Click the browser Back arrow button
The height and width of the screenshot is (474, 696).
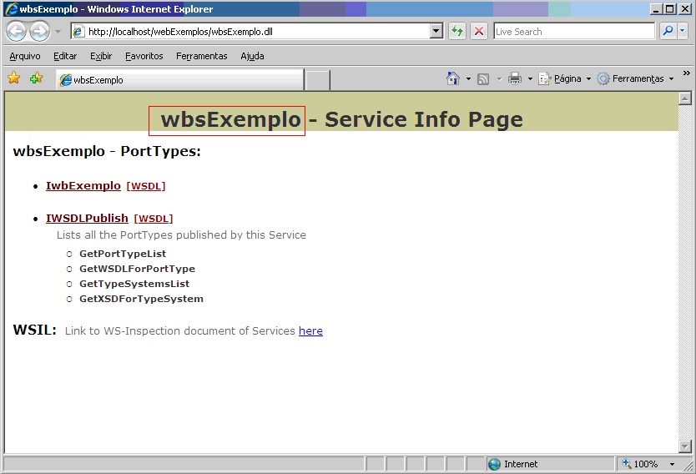click(16, 32)
